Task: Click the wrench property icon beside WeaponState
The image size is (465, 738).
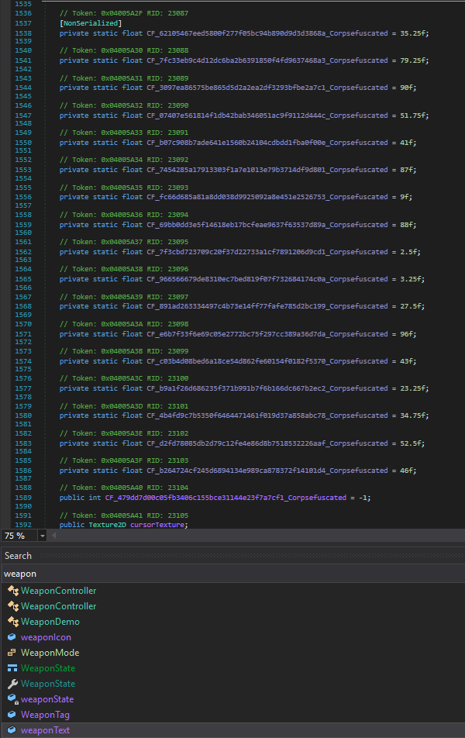Action: (x=12, y=684)
